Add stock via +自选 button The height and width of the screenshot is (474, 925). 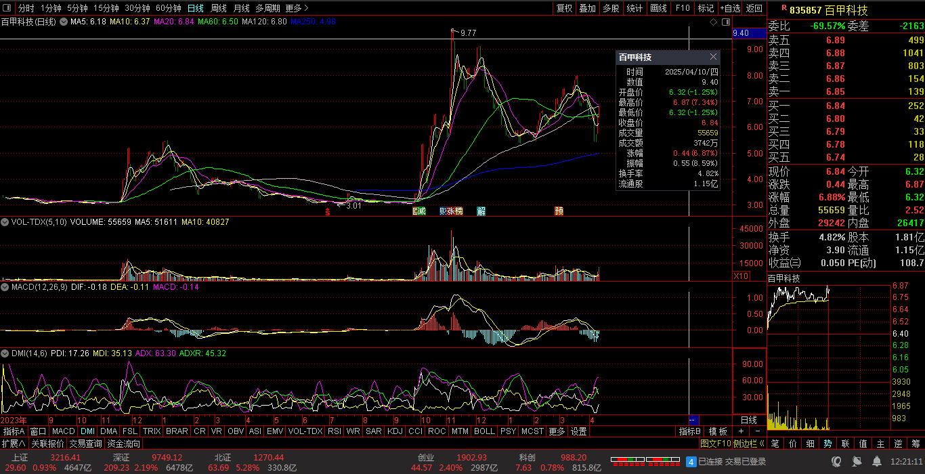730,8
